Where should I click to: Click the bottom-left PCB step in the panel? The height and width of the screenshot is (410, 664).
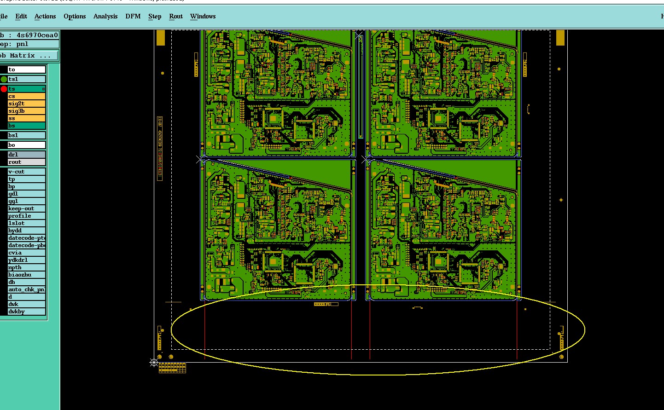[278, 230]
